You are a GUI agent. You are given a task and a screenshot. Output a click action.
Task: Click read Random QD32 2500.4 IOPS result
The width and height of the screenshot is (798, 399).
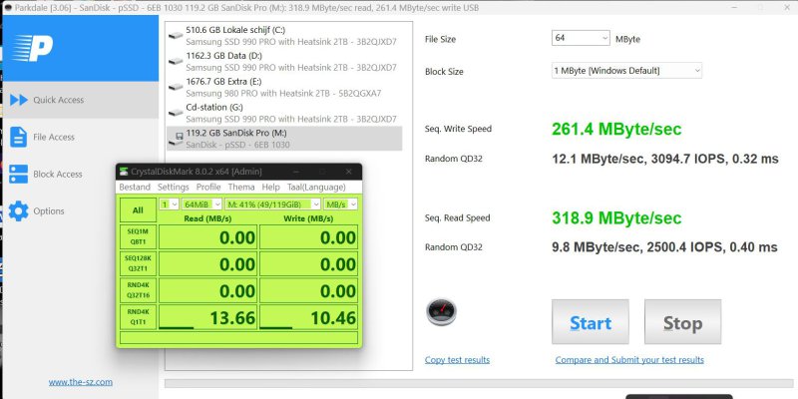(664, 247)
